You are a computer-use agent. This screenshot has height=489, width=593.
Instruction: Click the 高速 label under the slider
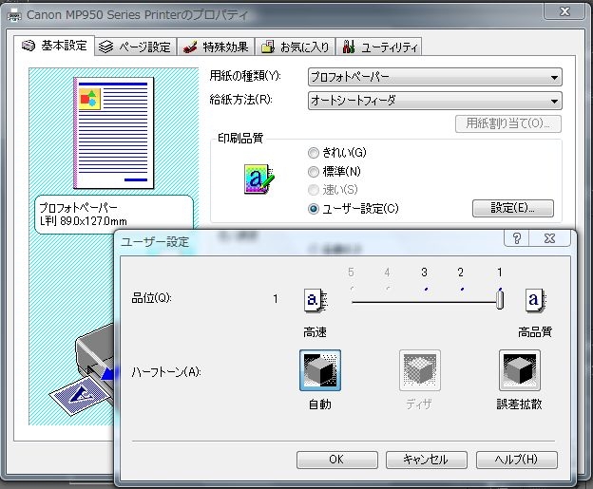pyautogui.click(x=316, y=332)
